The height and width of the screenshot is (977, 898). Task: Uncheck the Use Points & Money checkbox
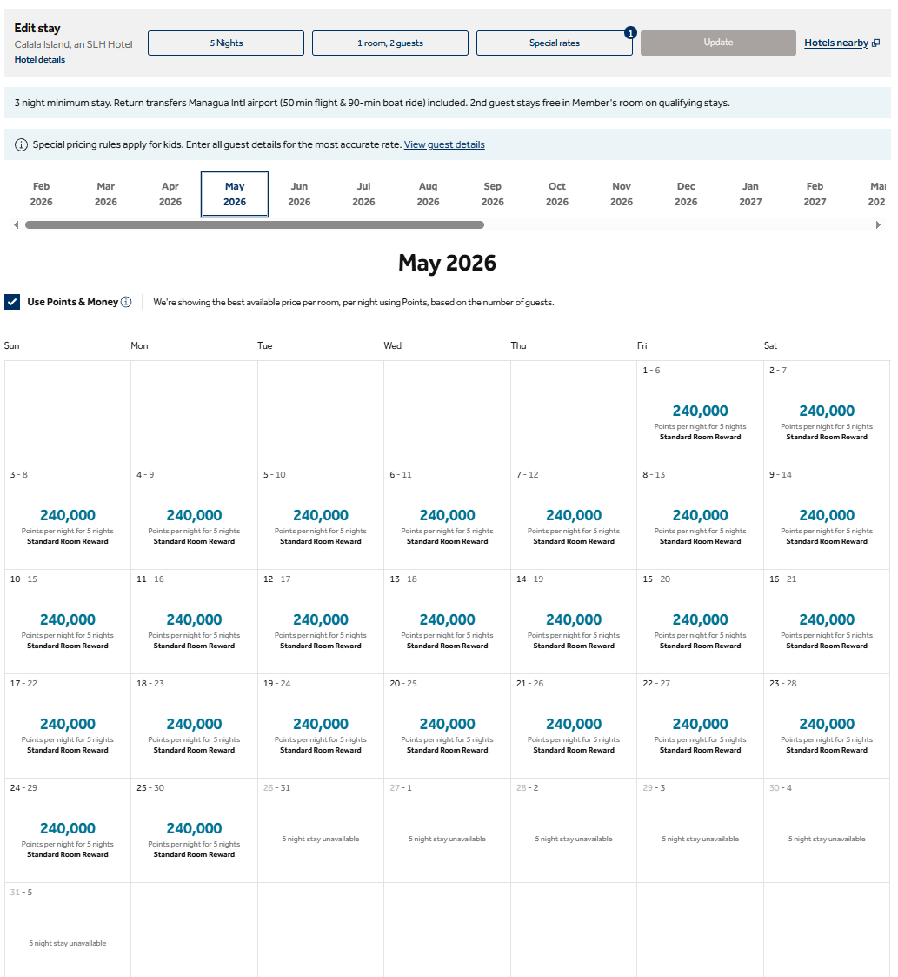(12, 302)
